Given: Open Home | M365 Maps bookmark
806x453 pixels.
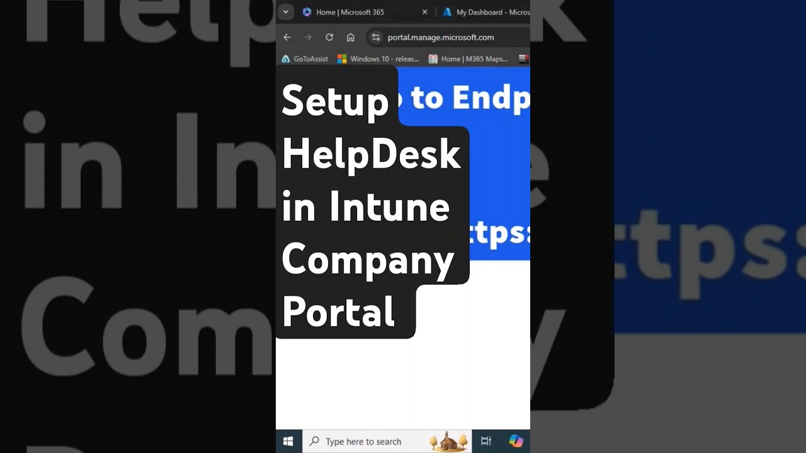Looking at the screenshot, I should (468, 59).
